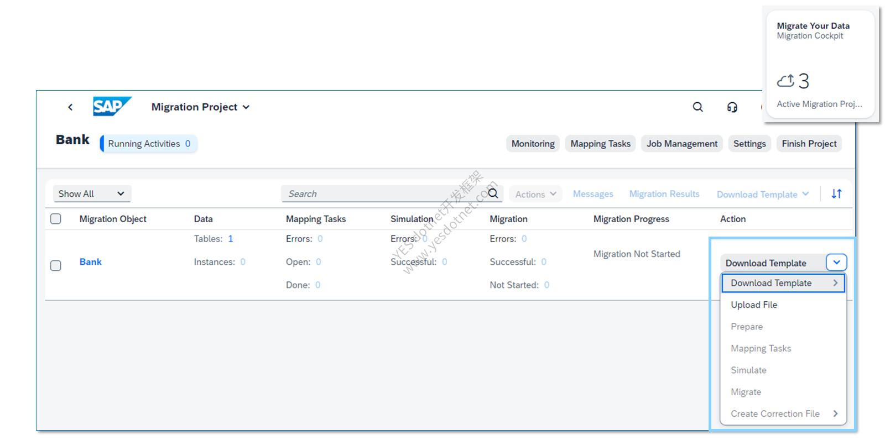
Task: Open toolbar Download Template dropdown
Action: pos(763,194)
